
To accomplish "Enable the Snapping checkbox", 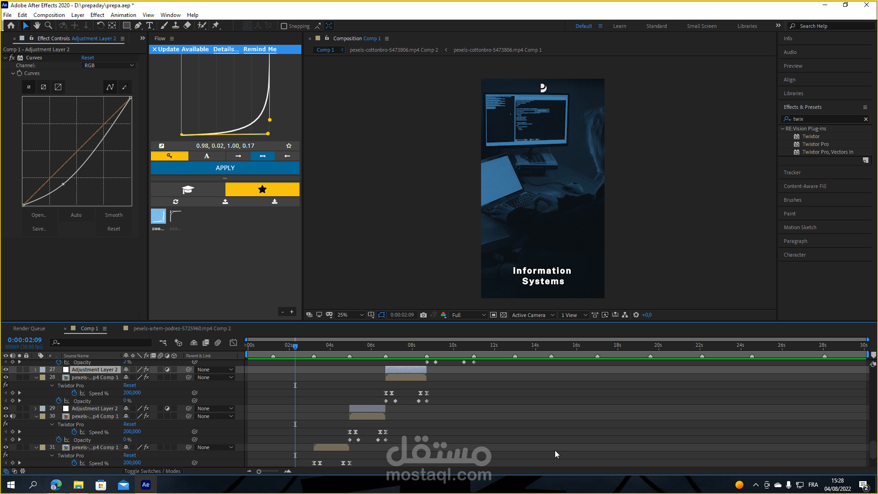I will (284, 26).
